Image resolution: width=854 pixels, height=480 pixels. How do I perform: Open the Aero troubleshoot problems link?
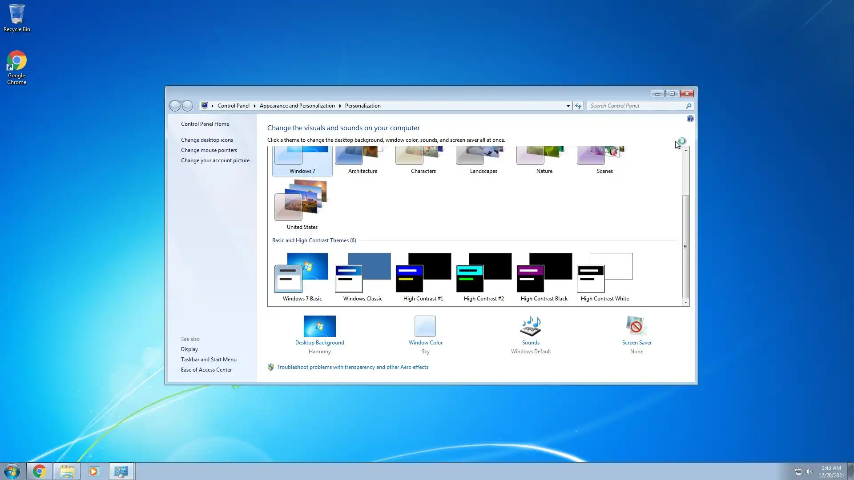point(352,367)
